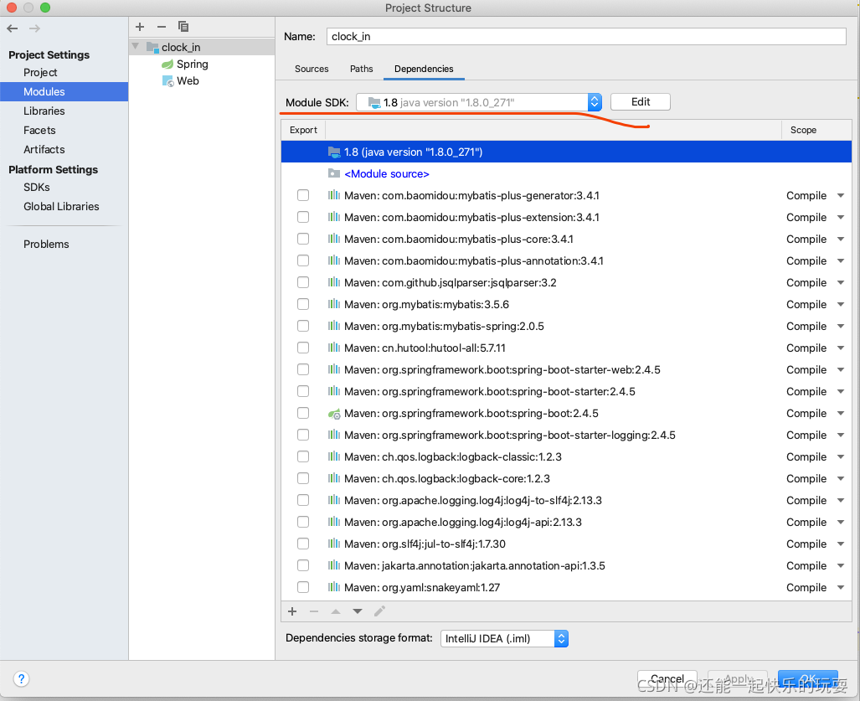Select the <Module source> row
860x701 pixels.
pos(566,174)
